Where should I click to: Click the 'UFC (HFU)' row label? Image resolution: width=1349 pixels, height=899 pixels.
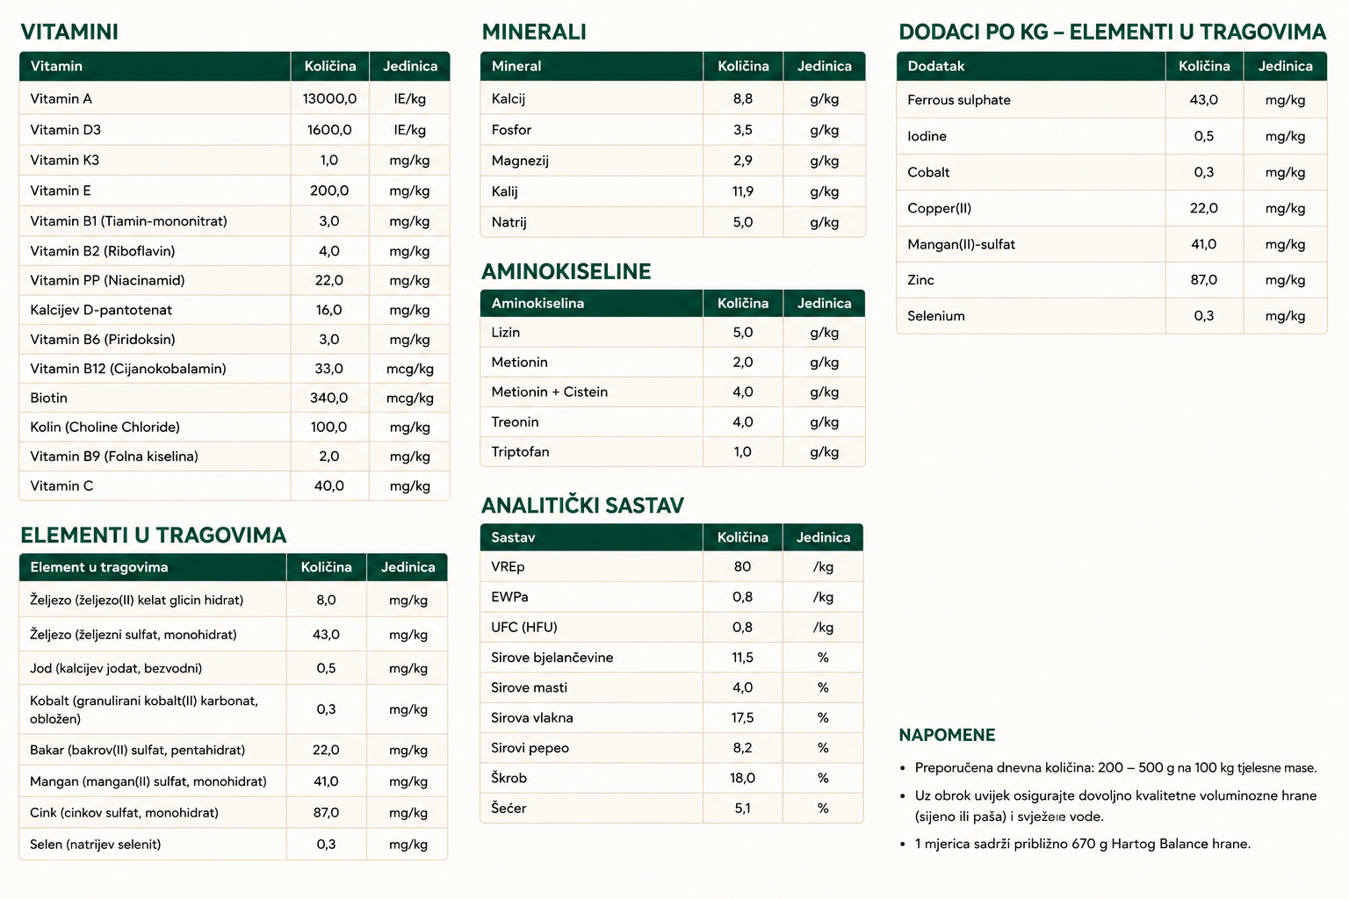(x=524, y=627)
